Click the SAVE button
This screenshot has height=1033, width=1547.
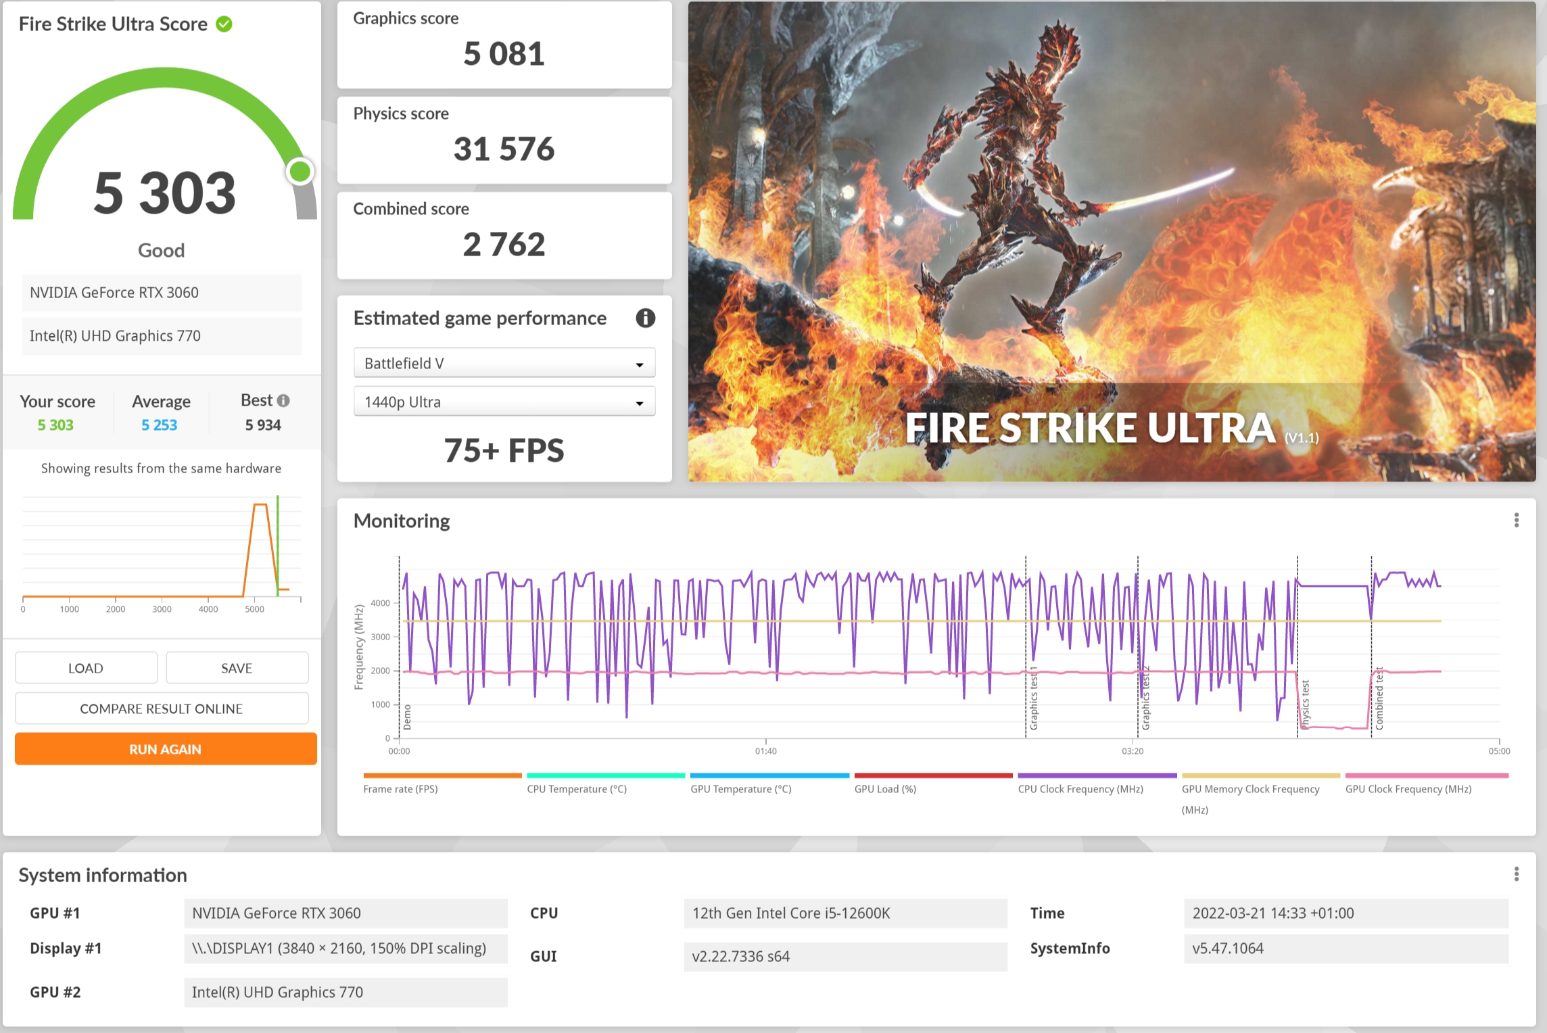(237, 668)
